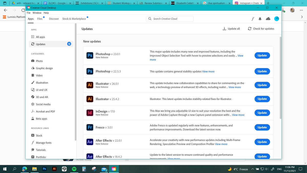Open the volume control in the tray

(267, 169)
